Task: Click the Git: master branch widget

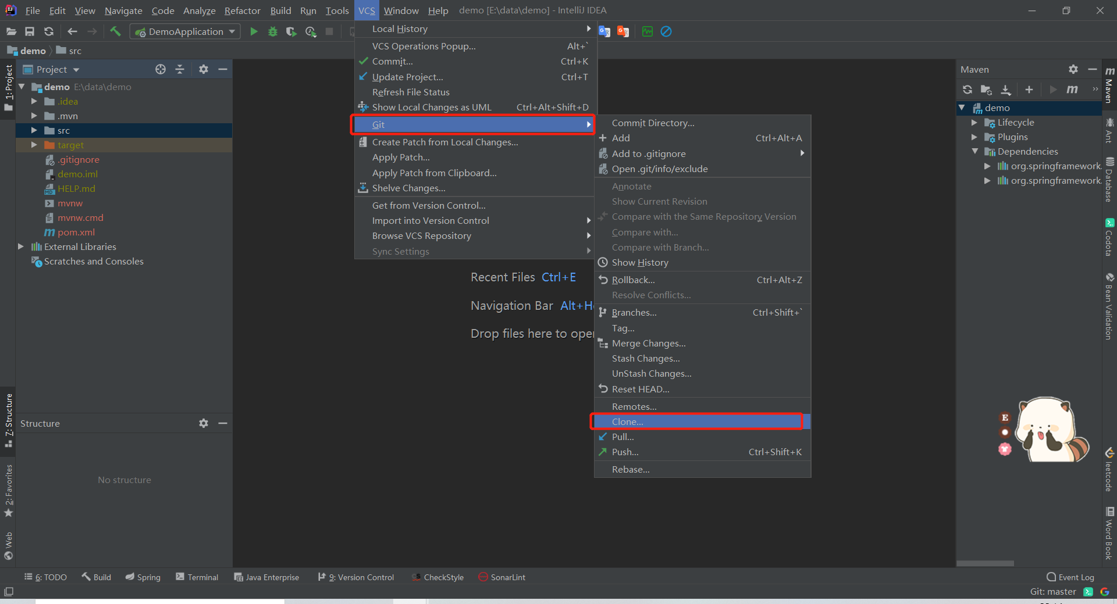Action: [1053, 592]
